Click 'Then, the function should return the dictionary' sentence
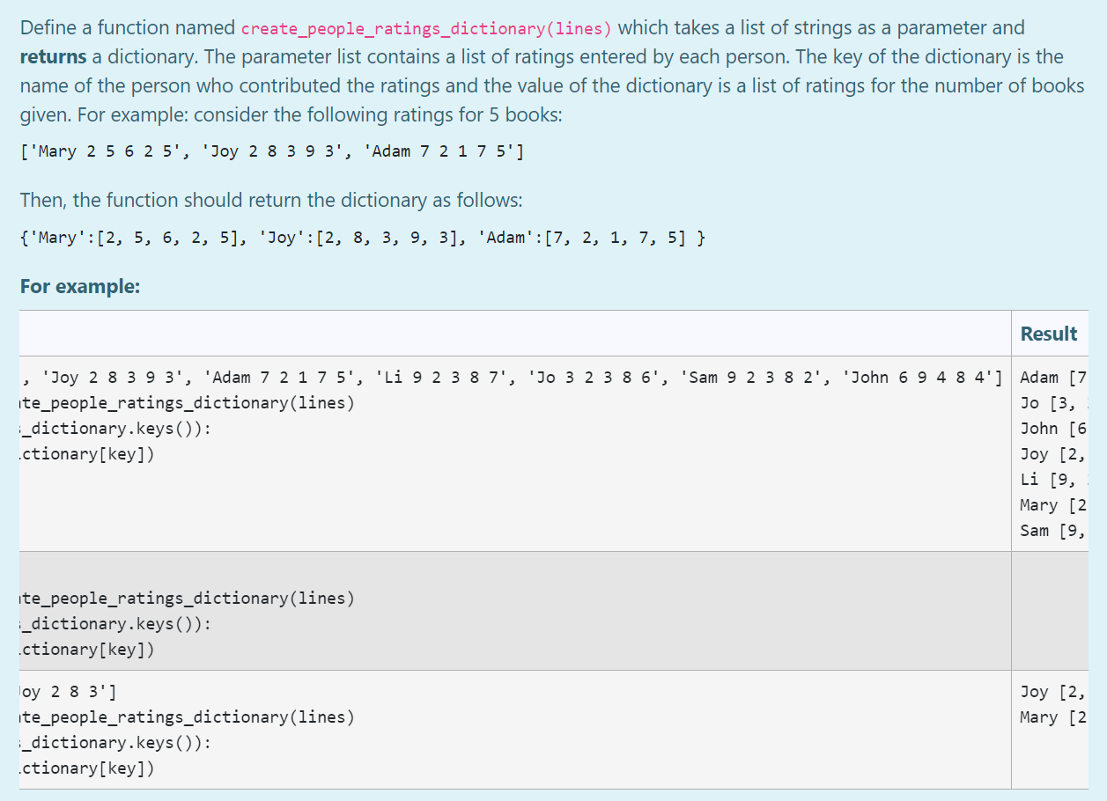1107x801 pixels. point(271,200)
